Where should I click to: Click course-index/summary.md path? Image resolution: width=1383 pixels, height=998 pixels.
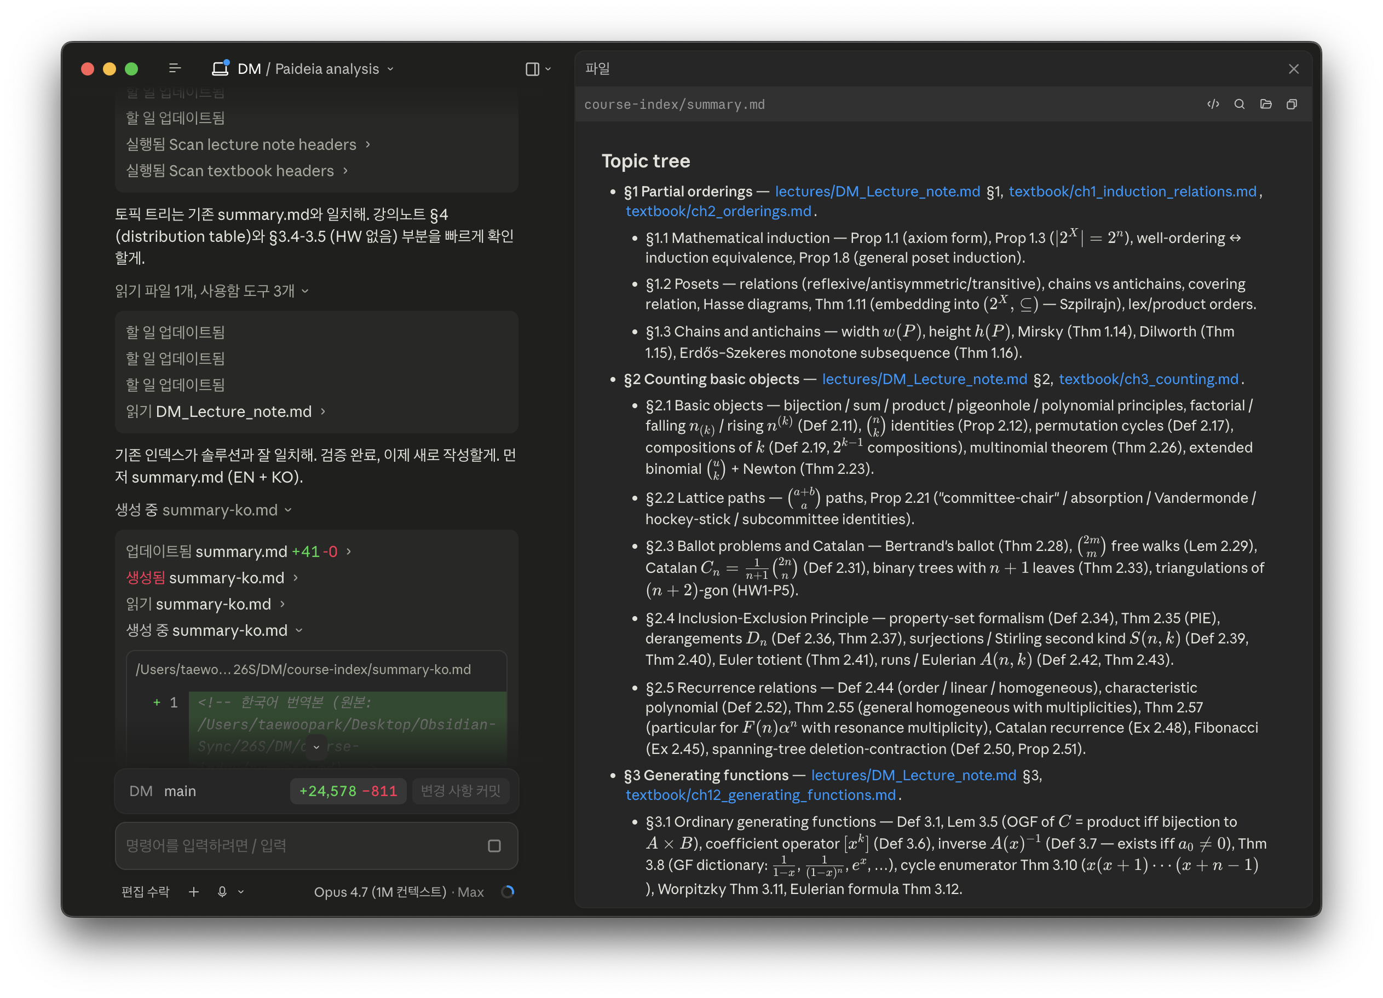pos(675,104)
